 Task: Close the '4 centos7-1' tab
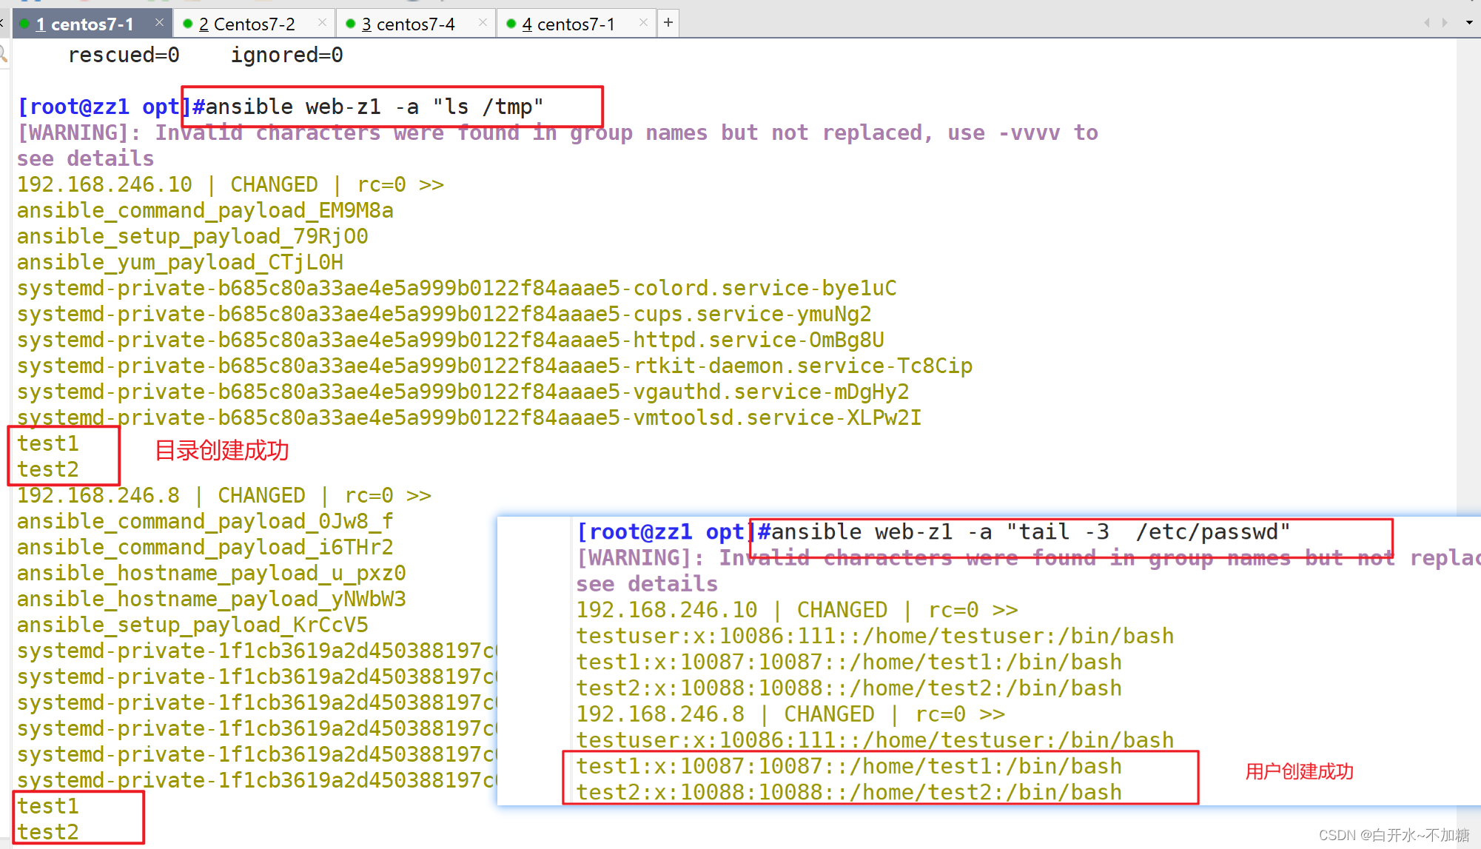coord(643,23)
